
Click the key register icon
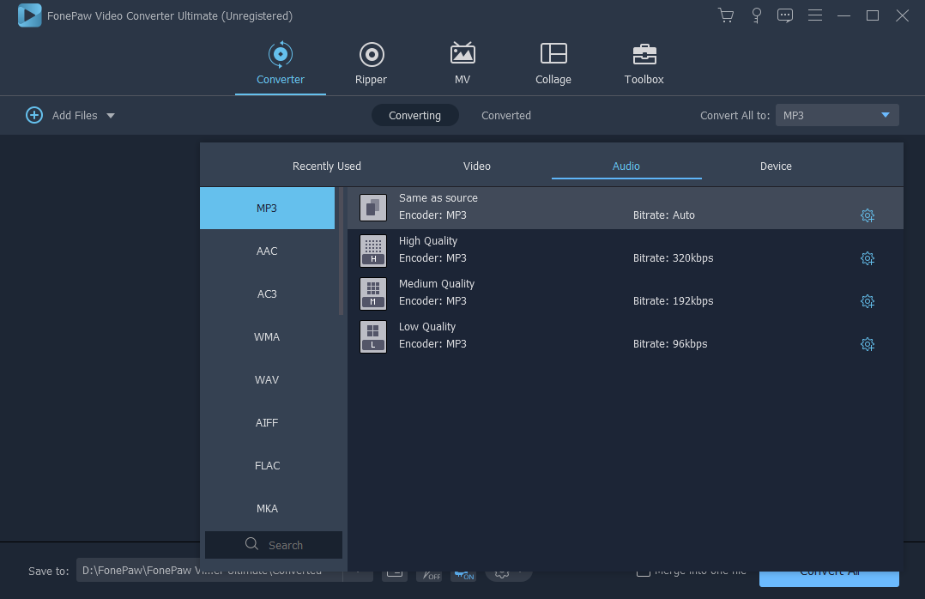[x=756, y=15]
